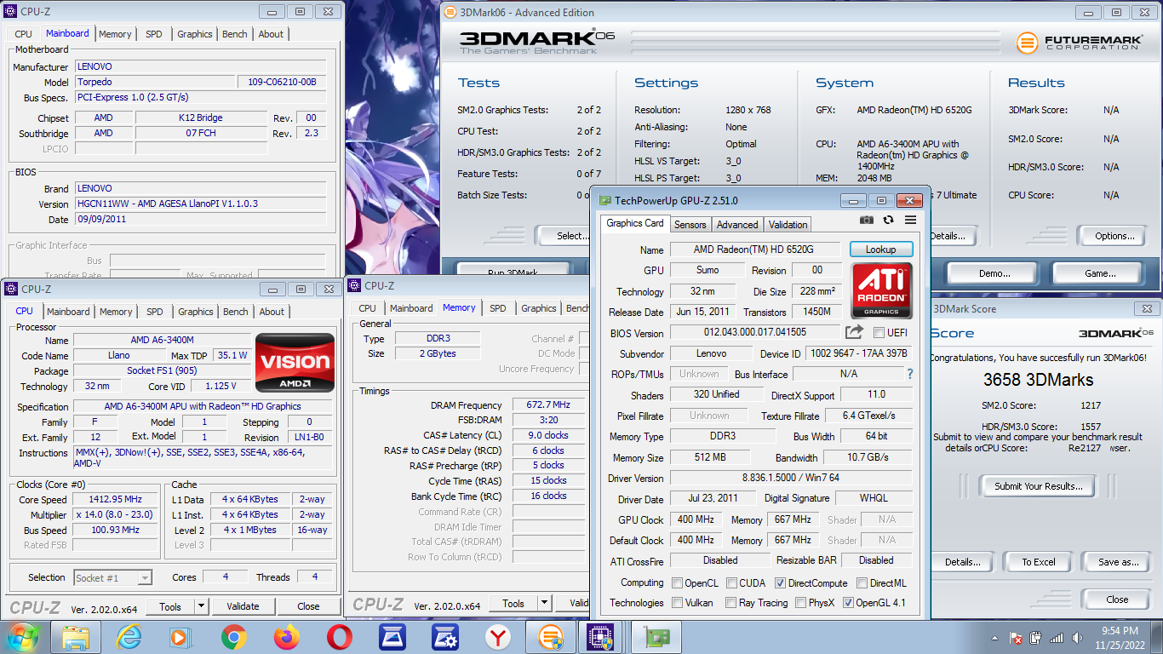
Task: Toggle the OpenCL computing checkbox
Action: click(x=677, y=583)
